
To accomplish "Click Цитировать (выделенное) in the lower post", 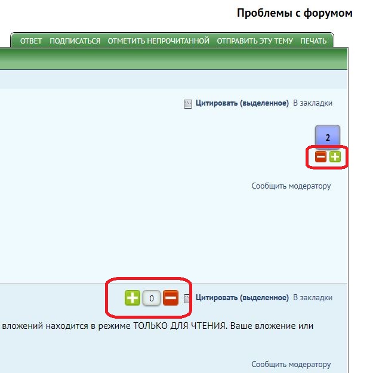I will pos(242,298).
